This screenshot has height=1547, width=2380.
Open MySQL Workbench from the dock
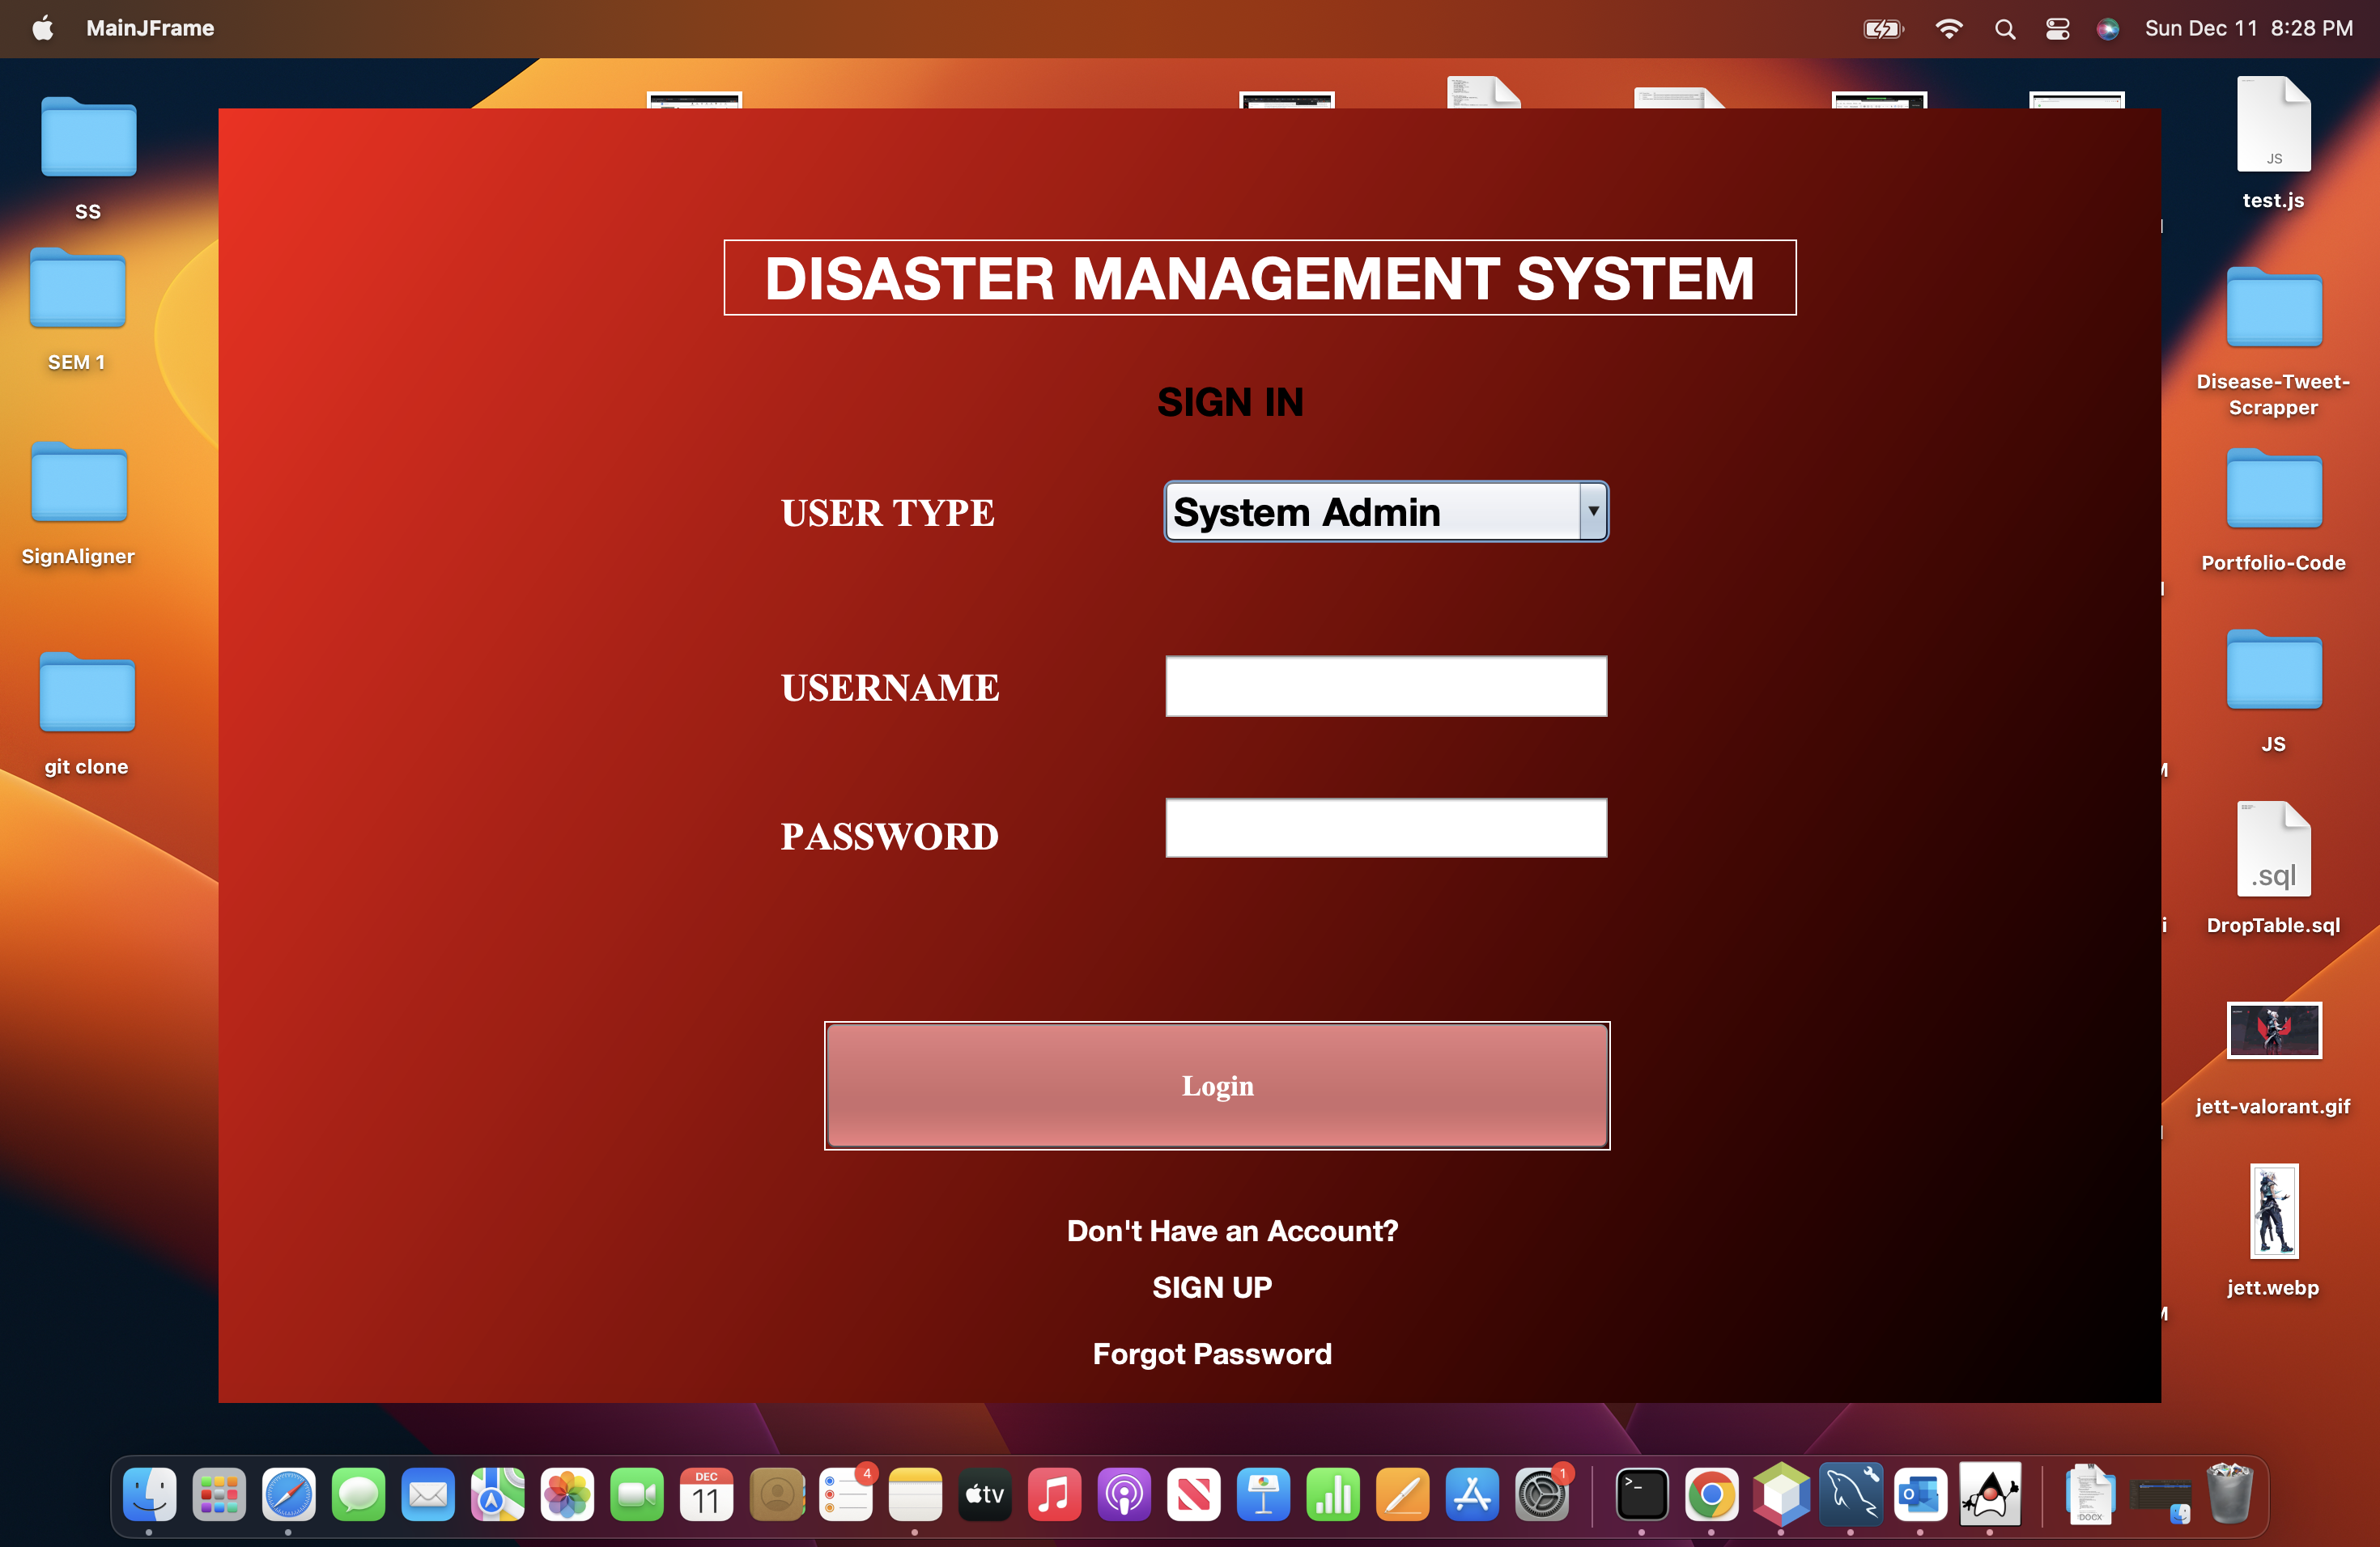[1851, 1495]
